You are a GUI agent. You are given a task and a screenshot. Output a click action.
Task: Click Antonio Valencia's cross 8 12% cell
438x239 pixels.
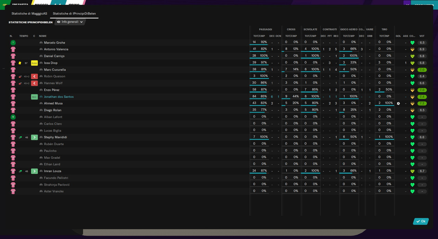tap(292, 49)
